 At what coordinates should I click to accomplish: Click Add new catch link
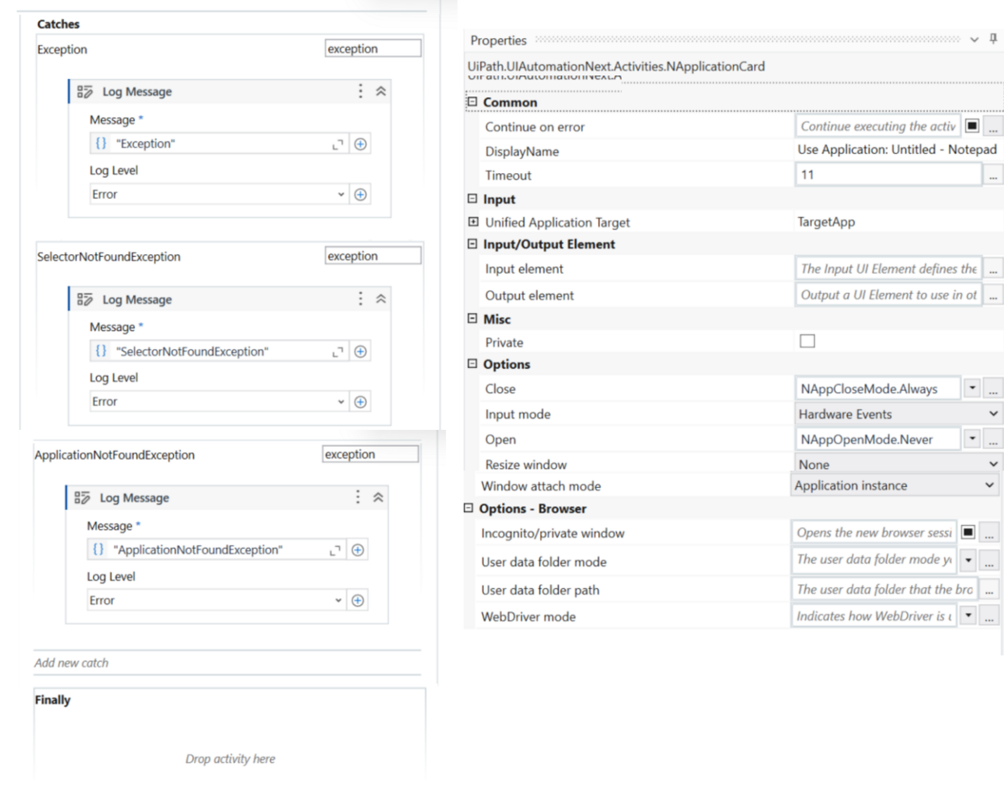click(71, 663)
